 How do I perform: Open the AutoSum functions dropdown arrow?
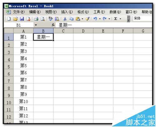click(x=120, y=19)
